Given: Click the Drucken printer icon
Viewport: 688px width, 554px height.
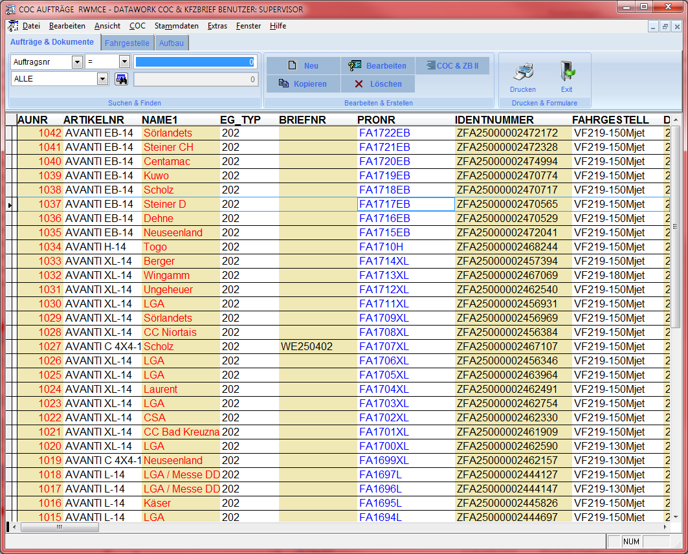Looking at the screenshot, I should pos(524,72).
